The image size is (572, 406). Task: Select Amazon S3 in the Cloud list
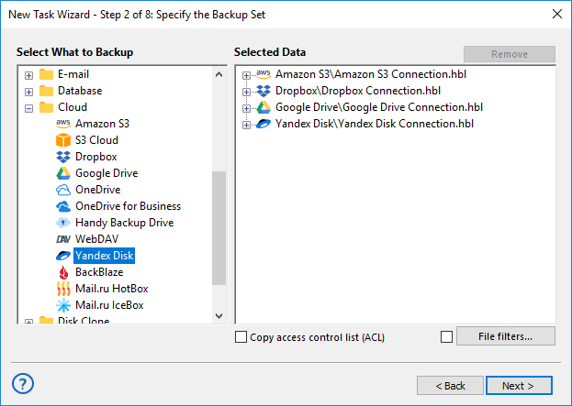coord(102,124)
